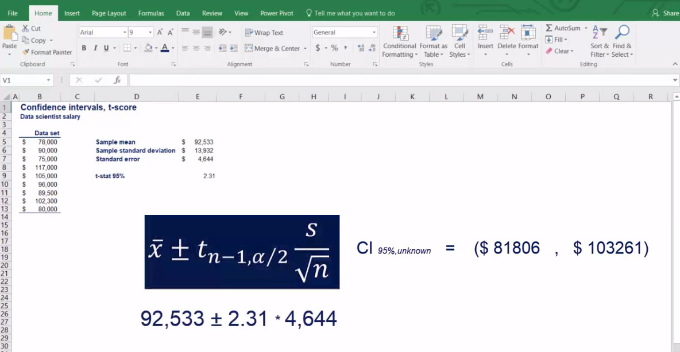Click the Insert cells icon

485,33
